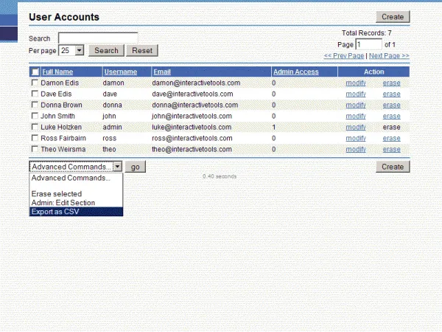Check the box next to Damon Edis
The width and height of the screenshot is (442, 332).
click(35, 83)
